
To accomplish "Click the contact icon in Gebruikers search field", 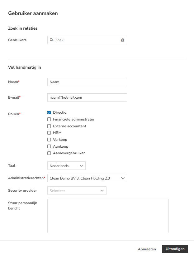I will click(122, 40).
